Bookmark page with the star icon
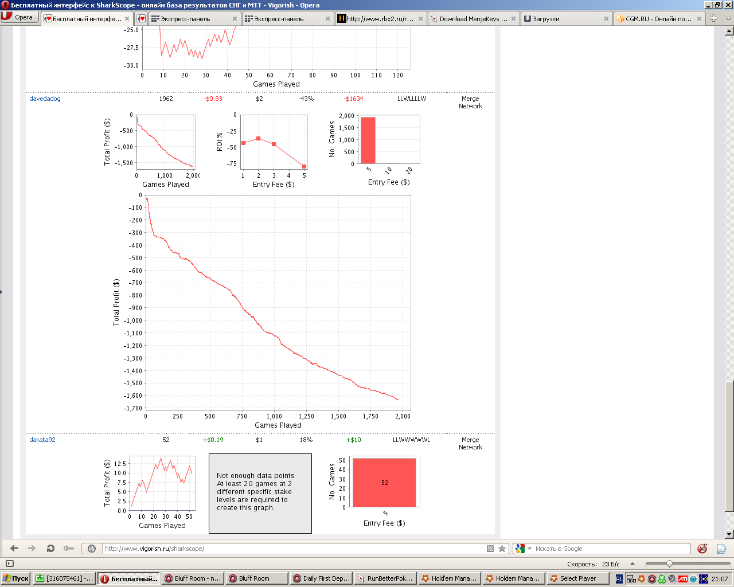The height and width of the screenshot is (587, 734). coord(502,549)
